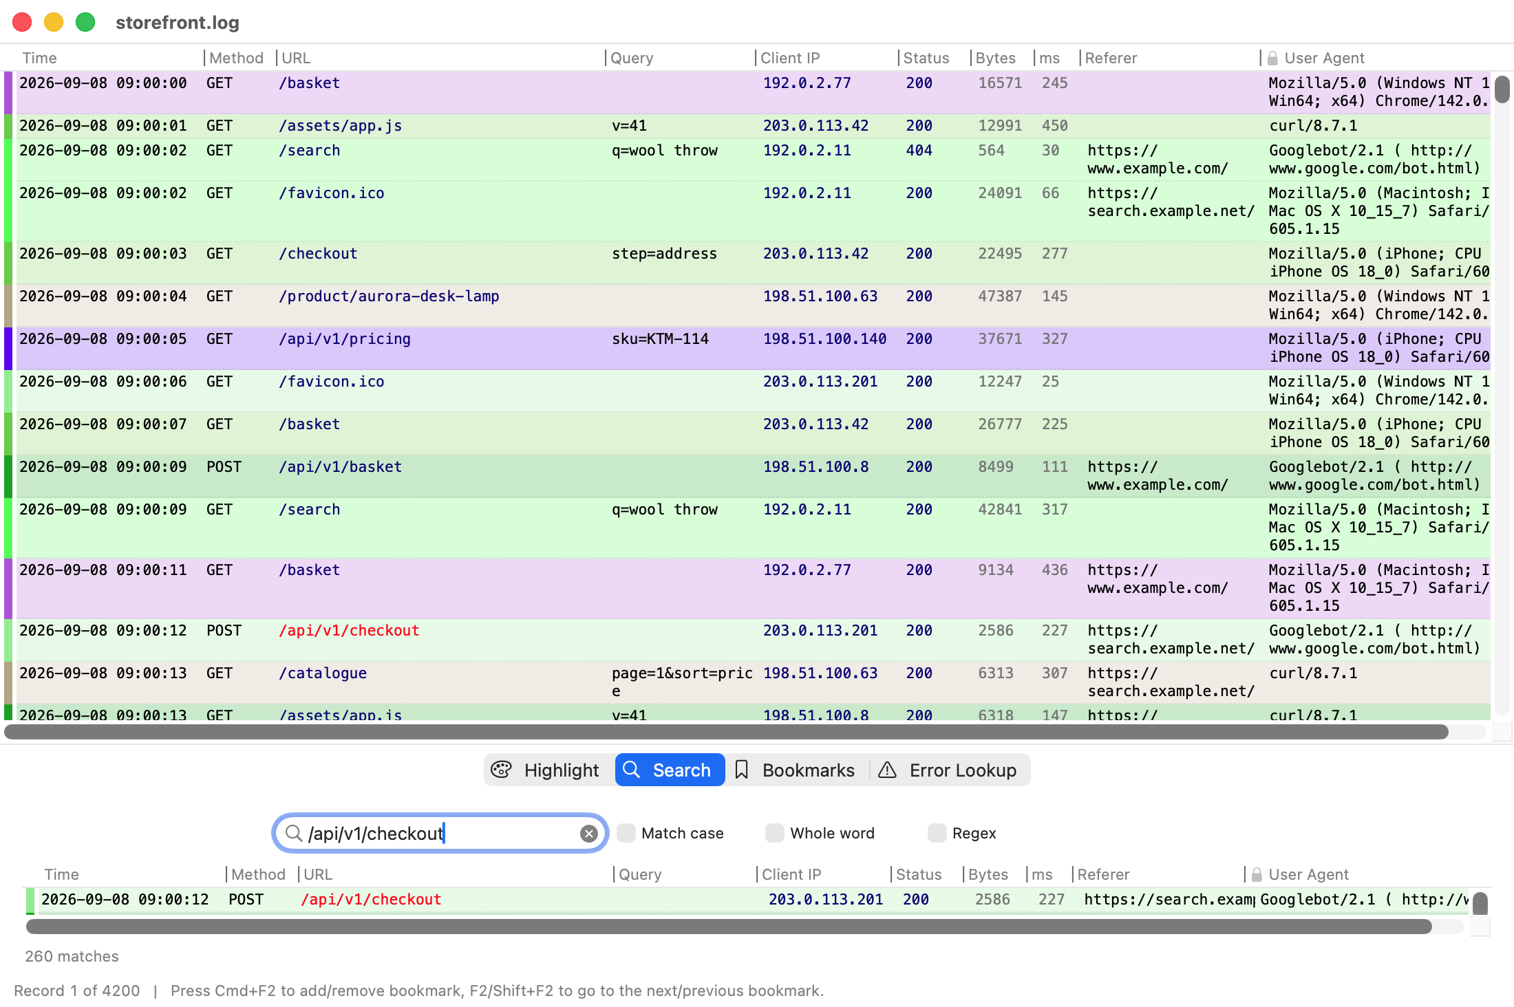Select the red /api/v1/checkout URL in main log
1514x1007 pixels.
click(349, 631)
